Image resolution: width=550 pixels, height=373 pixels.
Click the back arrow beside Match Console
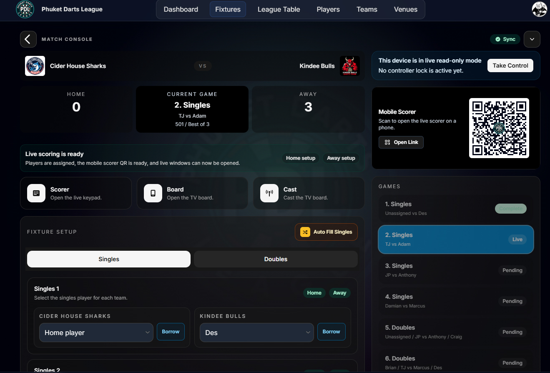28,39
